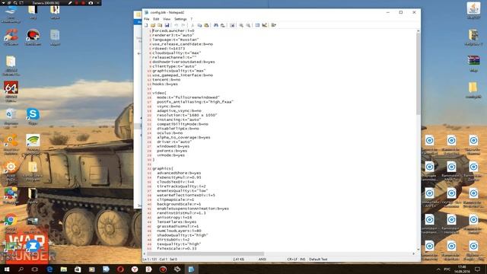487x274 pixels.
Task: Show hidden tray icons chevron
Action: point(438,269)
